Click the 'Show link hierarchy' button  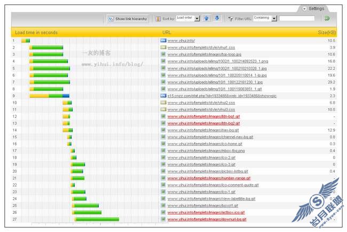click(x=128, y=19)
